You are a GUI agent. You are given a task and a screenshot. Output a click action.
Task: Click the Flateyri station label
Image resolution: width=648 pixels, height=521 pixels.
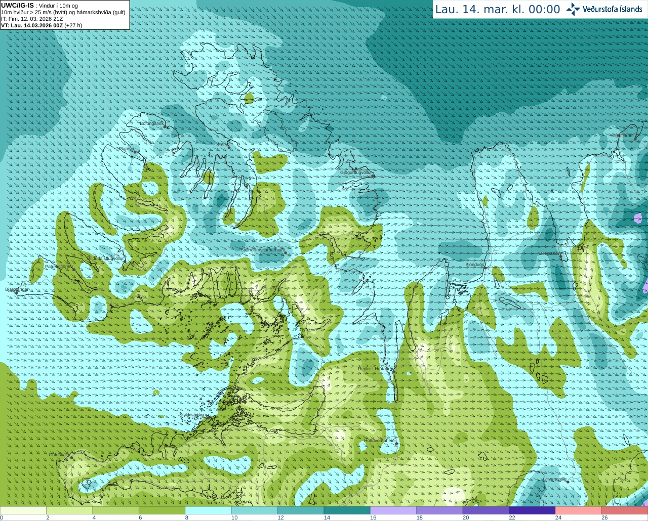click(127, 149)
